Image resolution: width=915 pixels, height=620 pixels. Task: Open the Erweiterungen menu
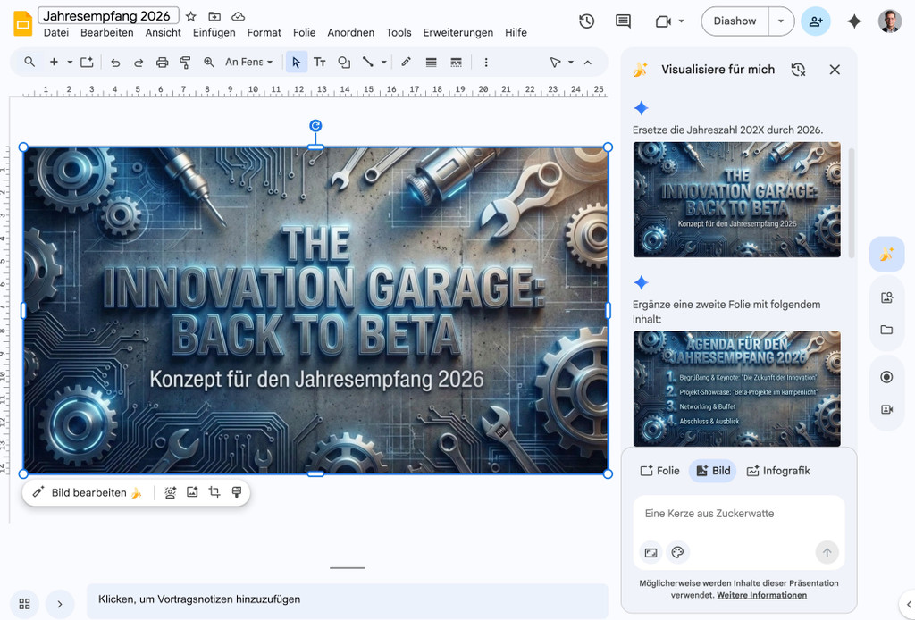457,33
